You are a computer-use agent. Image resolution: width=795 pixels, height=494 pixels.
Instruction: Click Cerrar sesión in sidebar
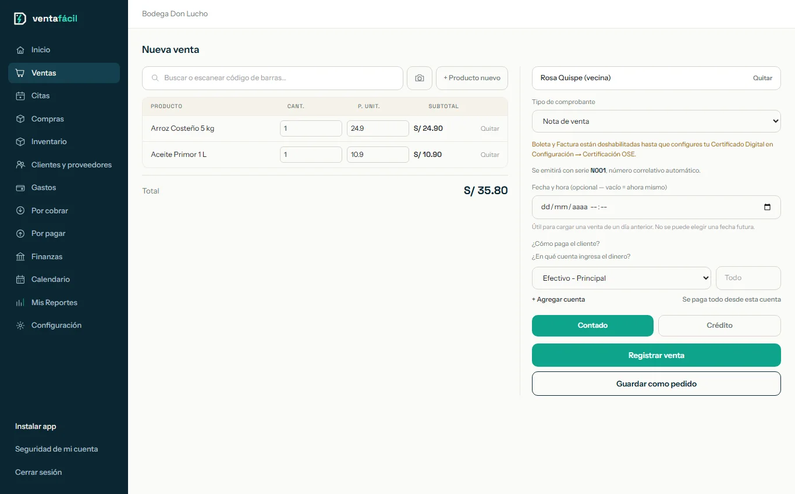click(x=38, y=472)
